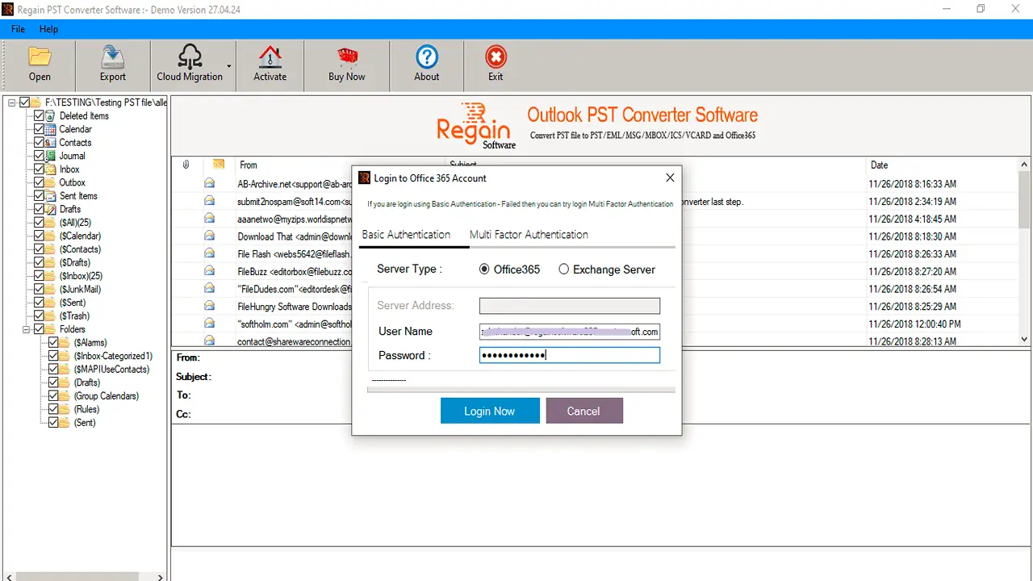Image resolution: width=1033 pixels, height=581 pixels.
Task: Click the Journal folder icon in tree
Action: 51,156
